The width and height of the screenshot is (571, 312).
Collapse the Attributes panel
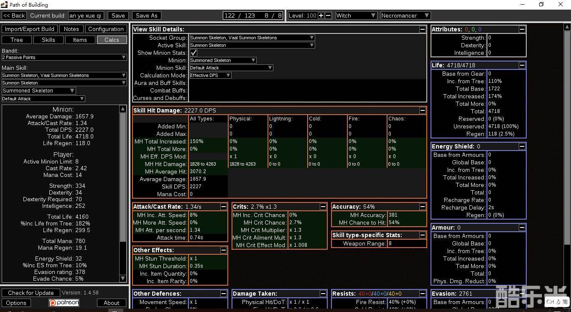[x=522, y=29]
